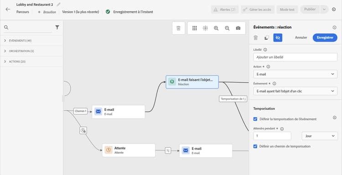This screenshot has height=175, width=342.
Task: Click the Ajouter un libellé field
Action: click(295, 57)
